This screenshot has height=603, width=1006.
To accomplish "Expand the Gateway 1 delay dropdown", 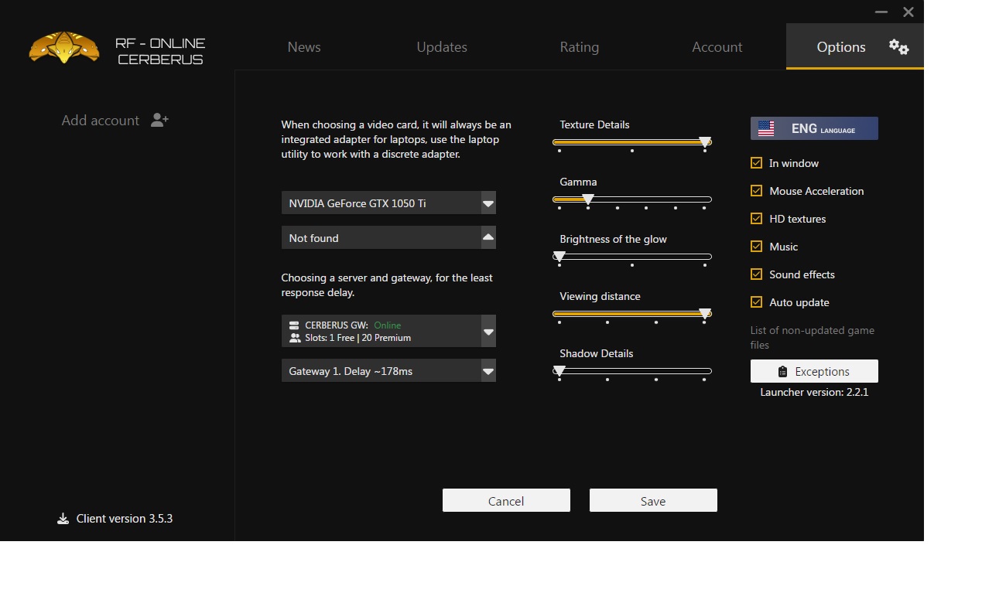I will 488,371.
